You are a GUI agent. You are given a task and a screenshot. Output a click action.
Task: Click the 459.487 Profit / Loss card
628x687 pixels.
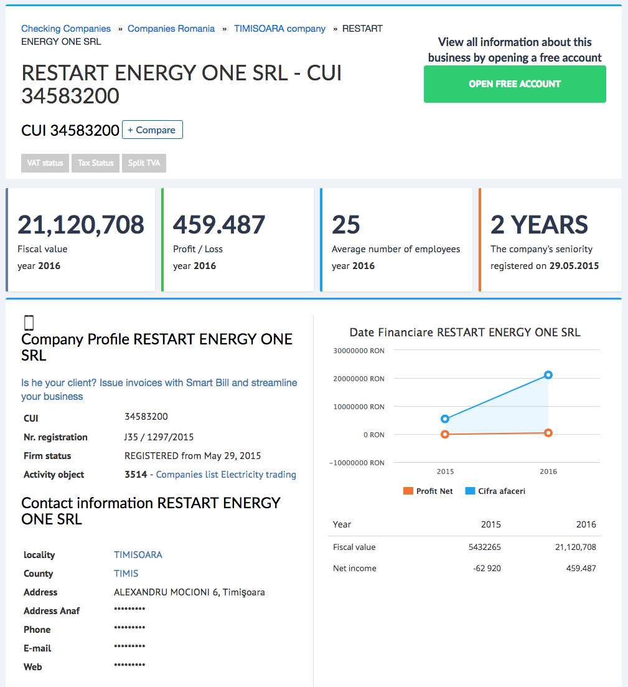click(x=238, y=240)
